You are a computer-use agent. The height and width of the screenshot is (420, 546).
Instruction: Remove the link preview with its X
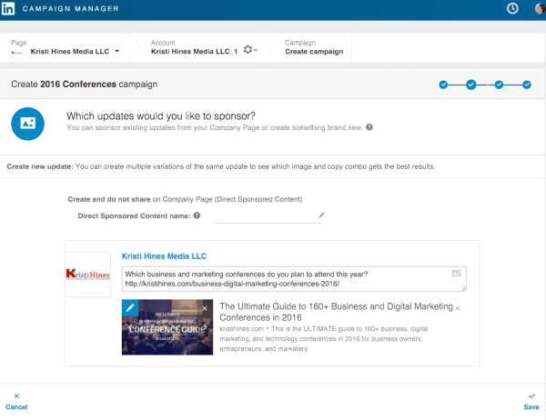point(458,308)
